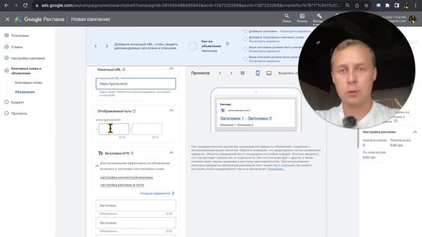Open browser extensions puzzle icon

pos(387,5)
